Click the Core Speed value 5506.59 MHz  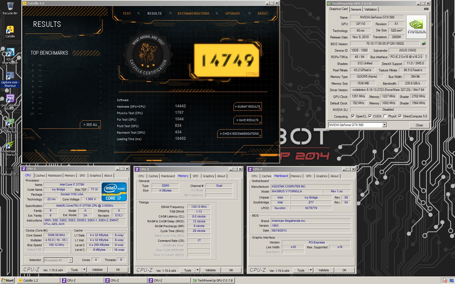pyautogui.click(x=56, y=235)
